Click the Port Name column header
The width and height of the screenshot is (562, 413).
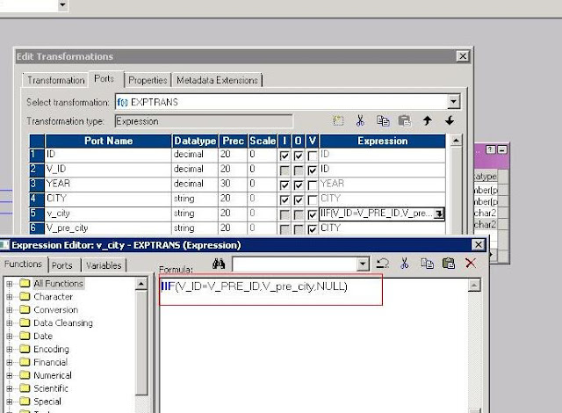[x=108, y=141]
